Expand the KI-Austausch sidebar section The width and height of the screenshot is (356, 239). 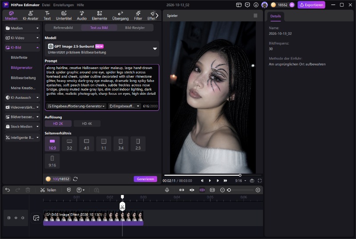[22, 97]
